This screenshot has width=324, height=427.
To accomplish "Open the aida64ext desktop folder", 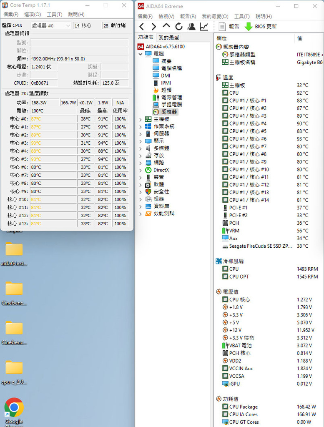I will (x=14, y=254).
